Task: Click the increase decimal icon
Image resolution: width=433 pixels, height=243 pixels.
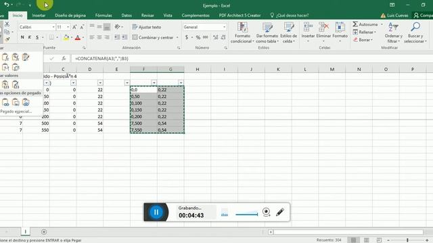Action: 216,37
